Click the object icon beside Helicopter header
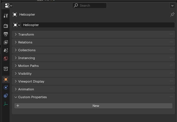The width and height of the screenshot is (177, 122). click(15, 14)
